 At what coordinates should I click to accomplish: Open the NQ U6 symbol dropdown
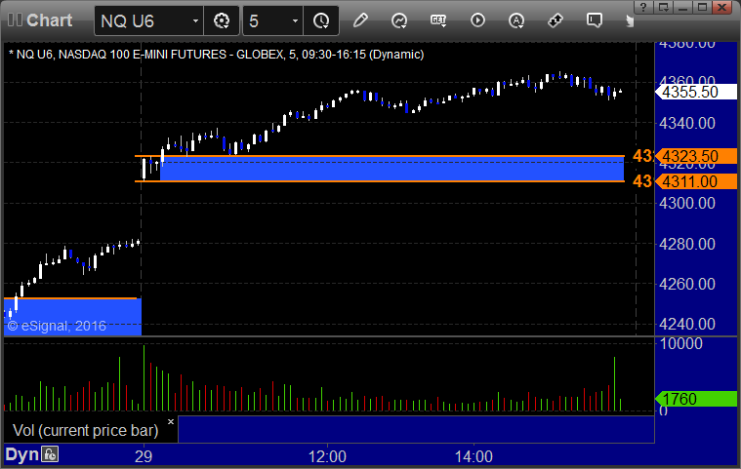coord(195,20)
